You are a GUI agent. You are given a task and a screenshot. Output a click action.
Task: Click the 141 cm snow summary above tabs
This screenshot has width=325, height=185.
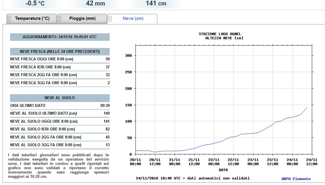[156, 3]
